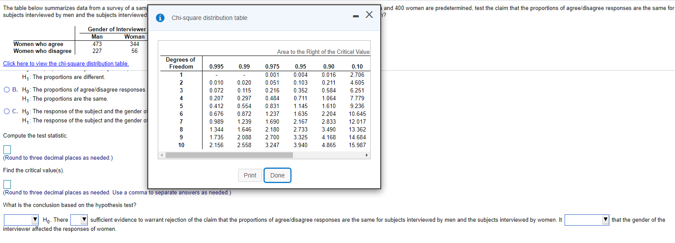The width and height of the screenshot is (675, 243).
Task: Click the 0.90 column header
Action: [x=329, y=67]
